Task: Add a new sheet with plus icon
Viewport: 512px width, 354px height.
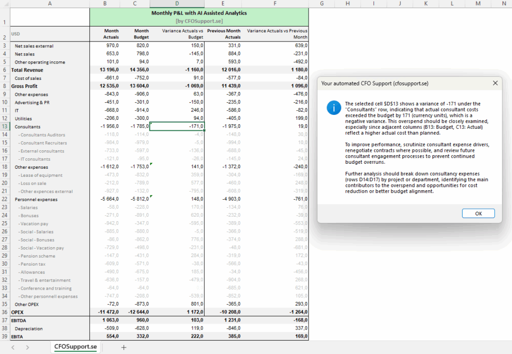Action: point(123,347)
